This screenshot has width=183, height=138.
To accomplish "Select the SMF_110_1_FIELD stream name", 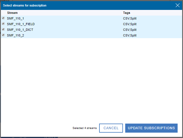I will pos(21,24).
